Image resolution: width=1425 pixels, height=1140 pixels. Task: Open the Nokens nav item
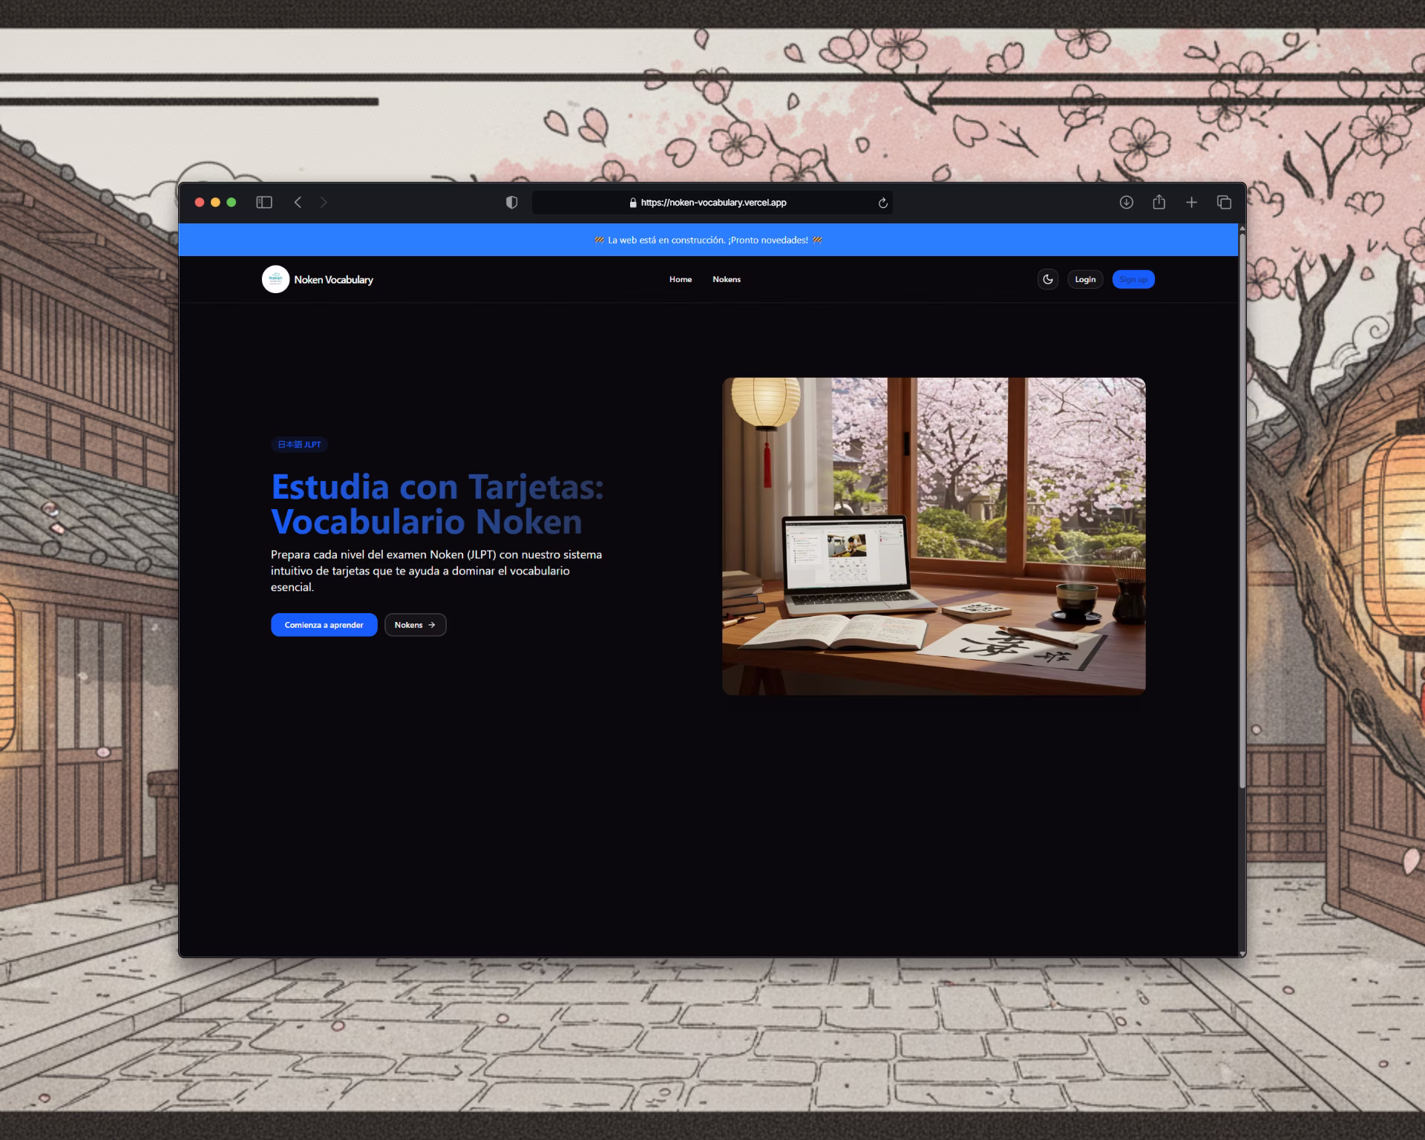click(x=726, y=279)
